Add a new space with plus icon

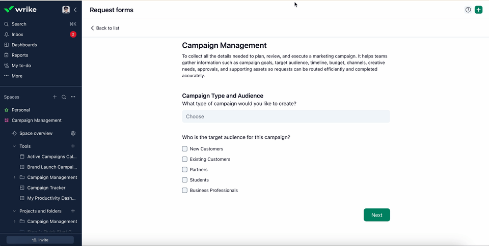coord(55,97)
